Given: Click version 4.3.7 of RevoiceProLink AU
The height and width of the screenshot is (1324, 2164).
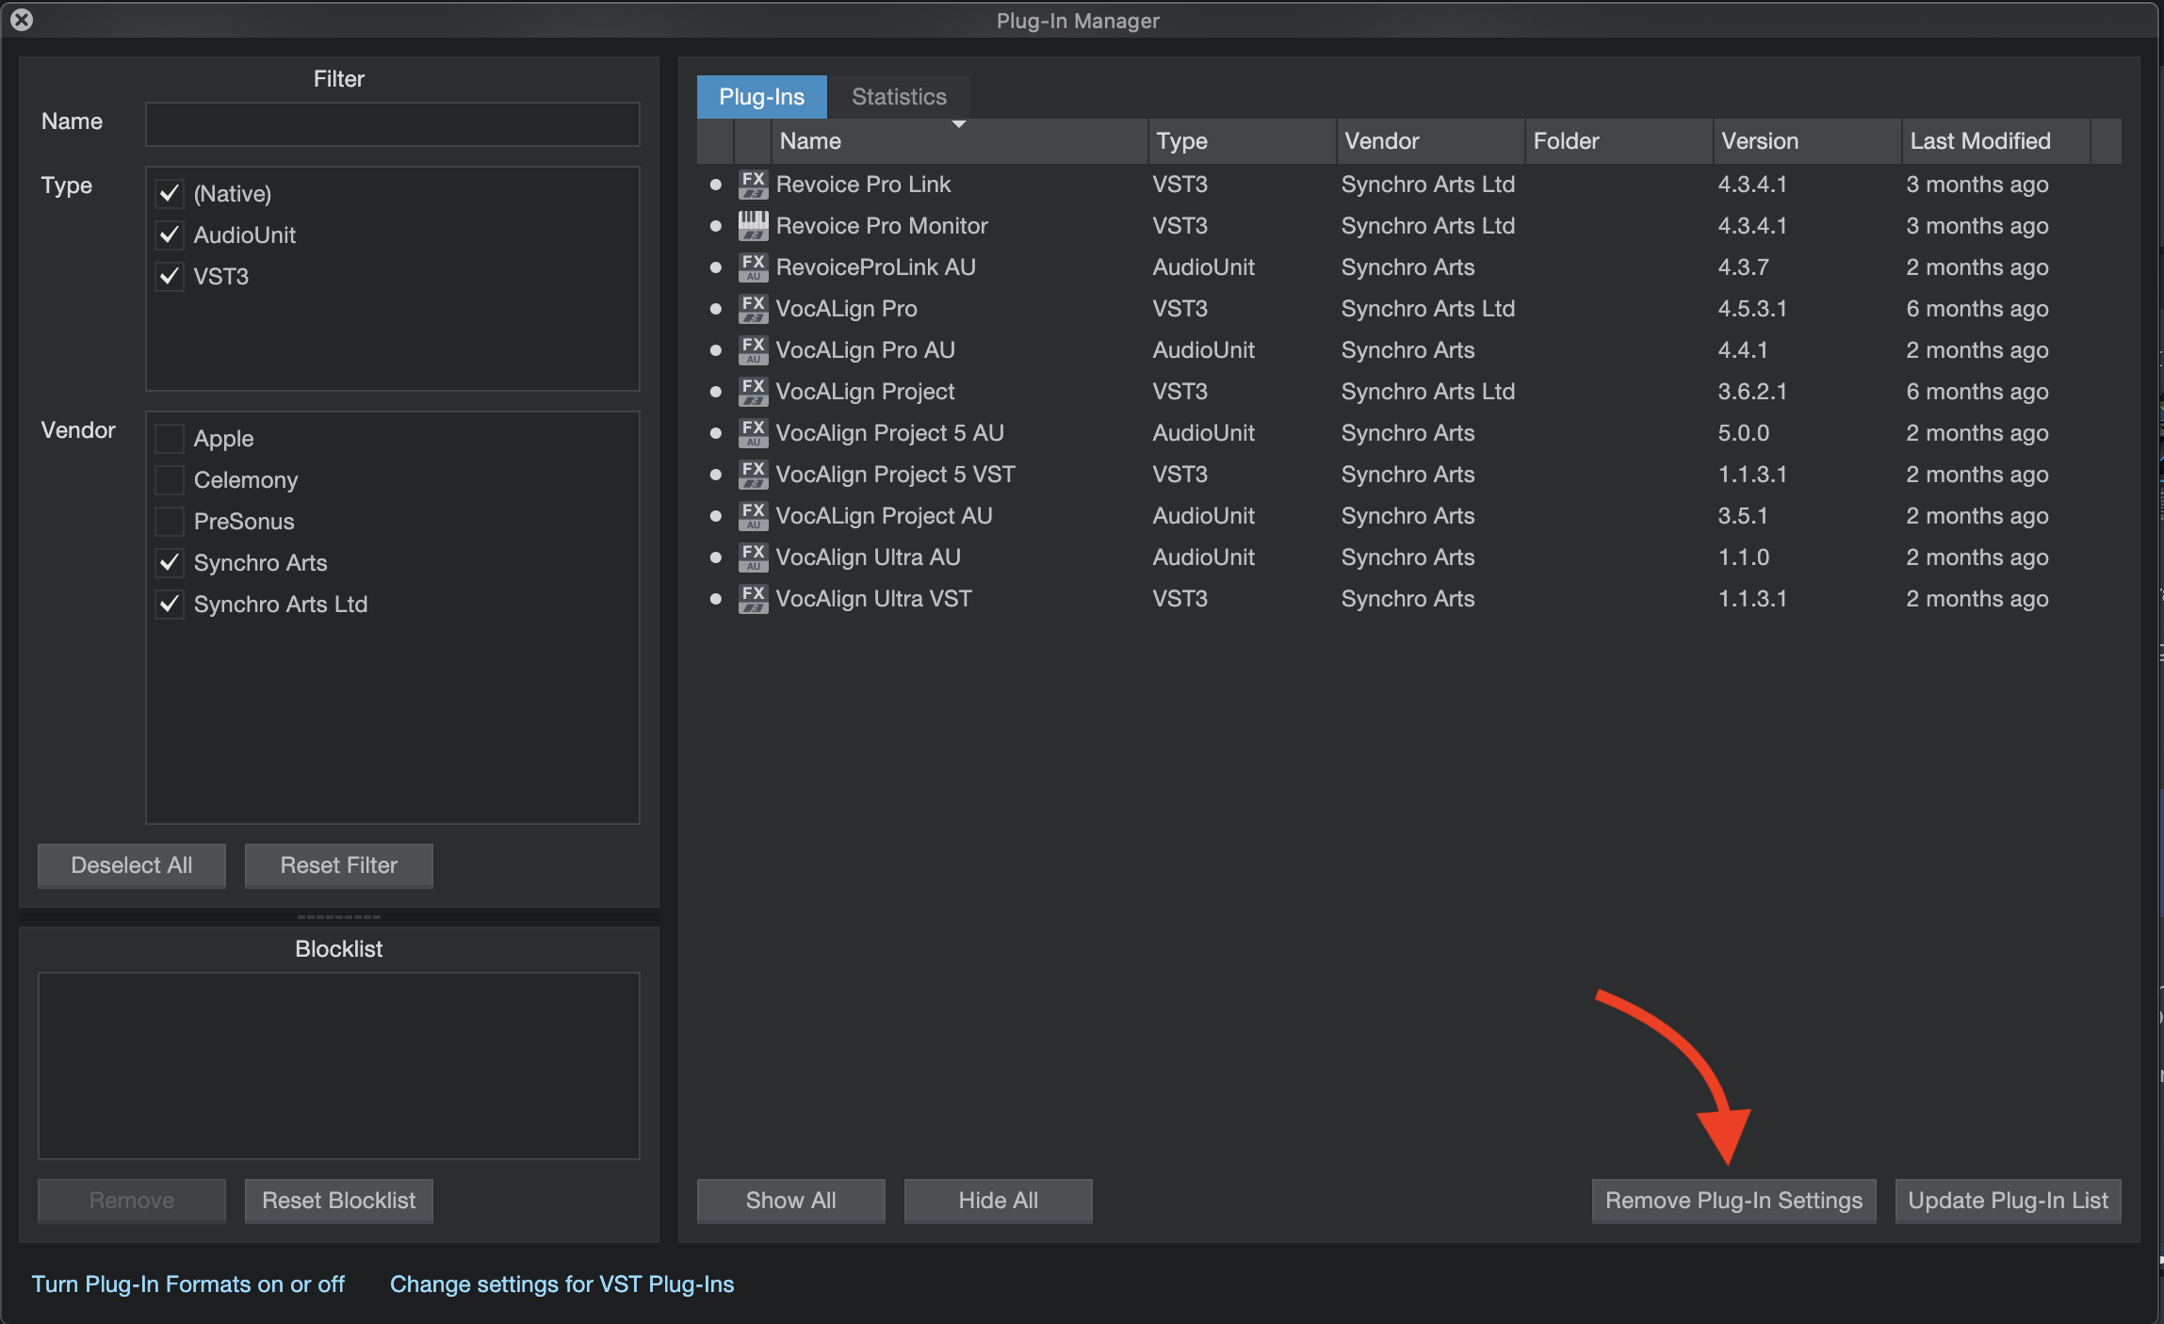Looking at the screenshot, I should (x=1743, y=267).
